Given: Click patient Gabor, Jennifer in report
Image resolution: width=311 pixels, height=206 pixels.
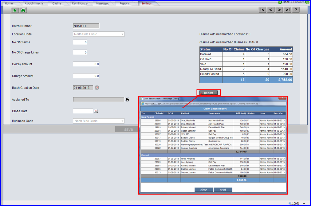Looking at the screenshot, I should (x=188, y=131).
